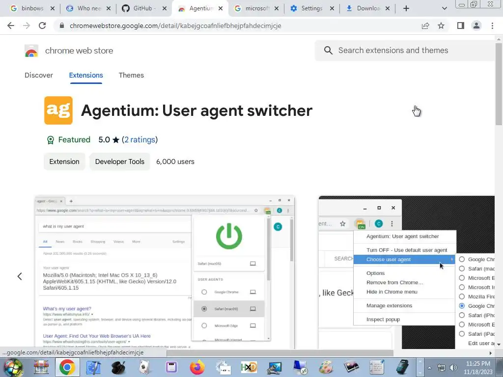Click the '6,000 users' text
Screen dimensions: 503x377
click(x=175, y=162)
